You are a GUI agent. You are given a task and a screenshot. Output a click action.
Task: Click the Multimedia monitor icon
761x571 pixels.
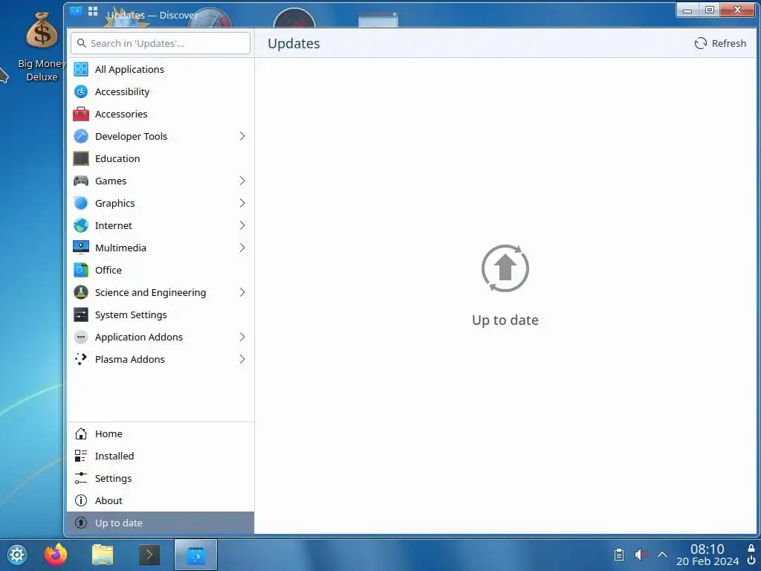click(81, 248)
